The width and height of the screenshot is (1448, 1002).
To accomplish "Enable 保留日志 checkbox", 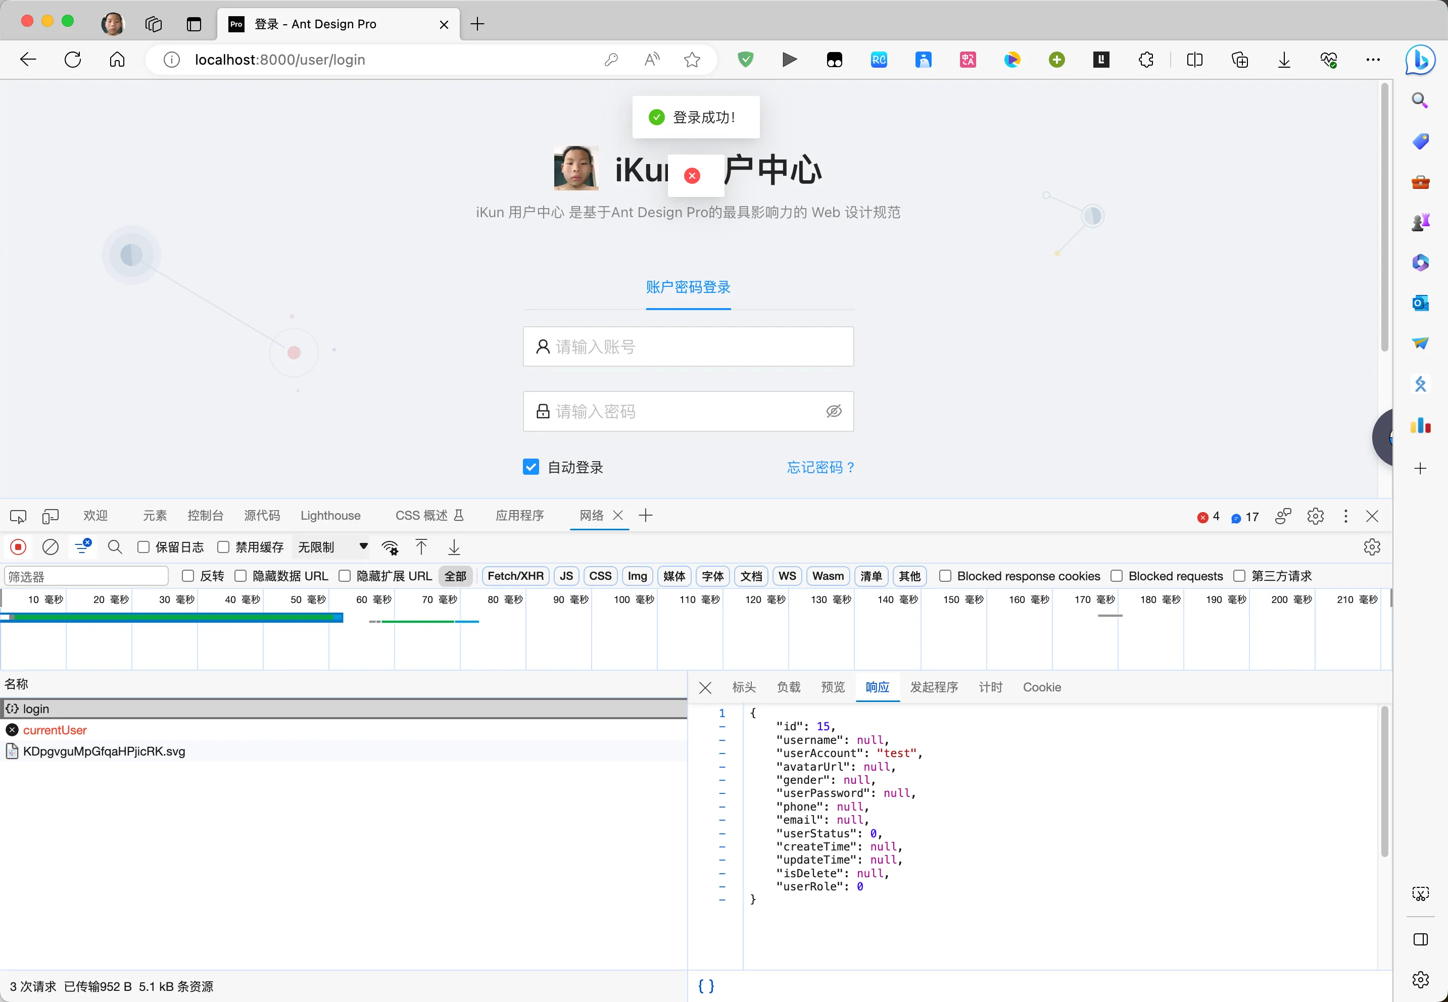I will [x=144, y=547].
